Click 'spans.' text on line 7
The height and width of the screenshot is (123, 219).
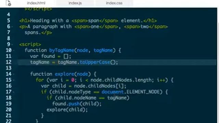pyautogui.click(x=33, y=33)
